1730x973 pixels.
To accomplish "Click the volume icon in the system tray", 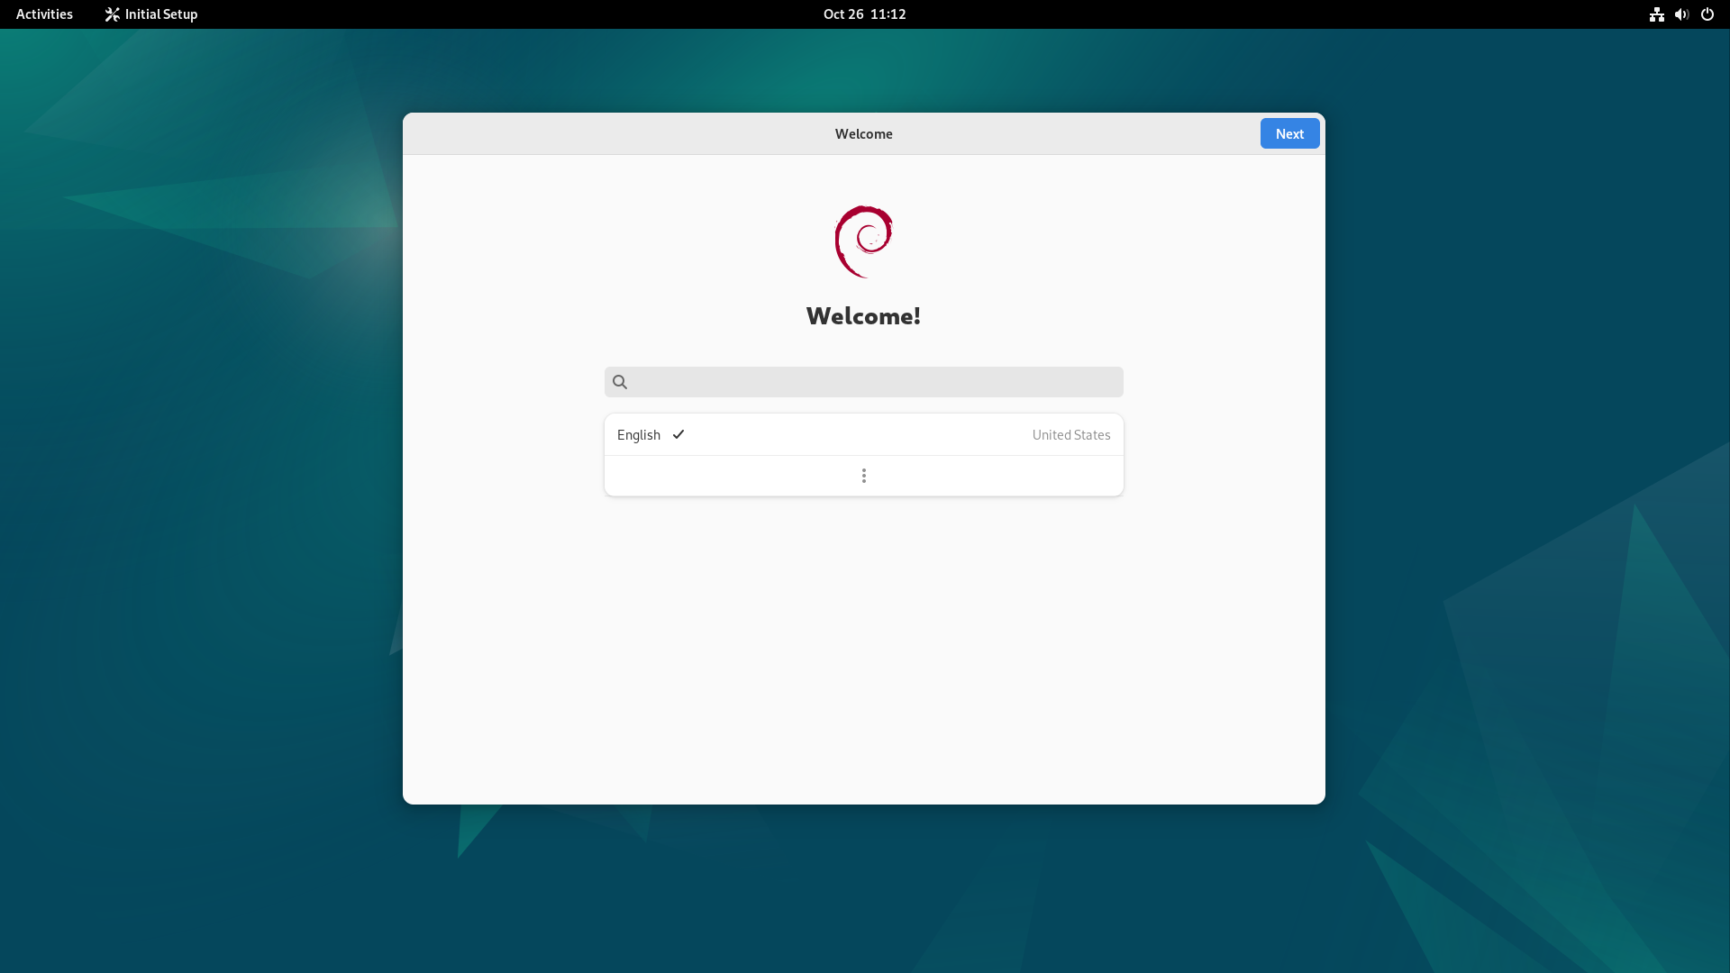I will 1681,14.
